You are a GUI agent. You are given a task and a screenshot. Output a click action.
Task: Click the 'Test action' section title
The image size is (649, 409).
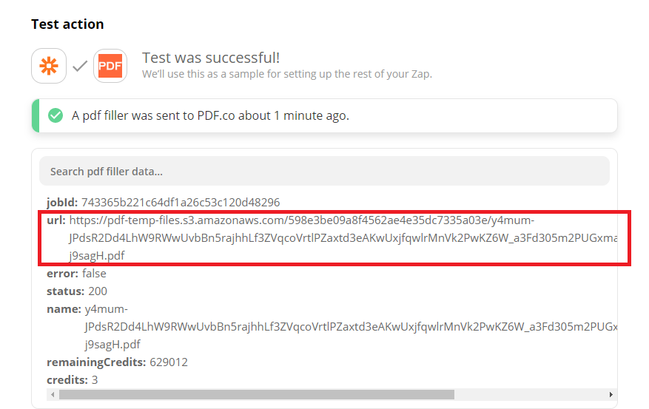pos(67,24)
